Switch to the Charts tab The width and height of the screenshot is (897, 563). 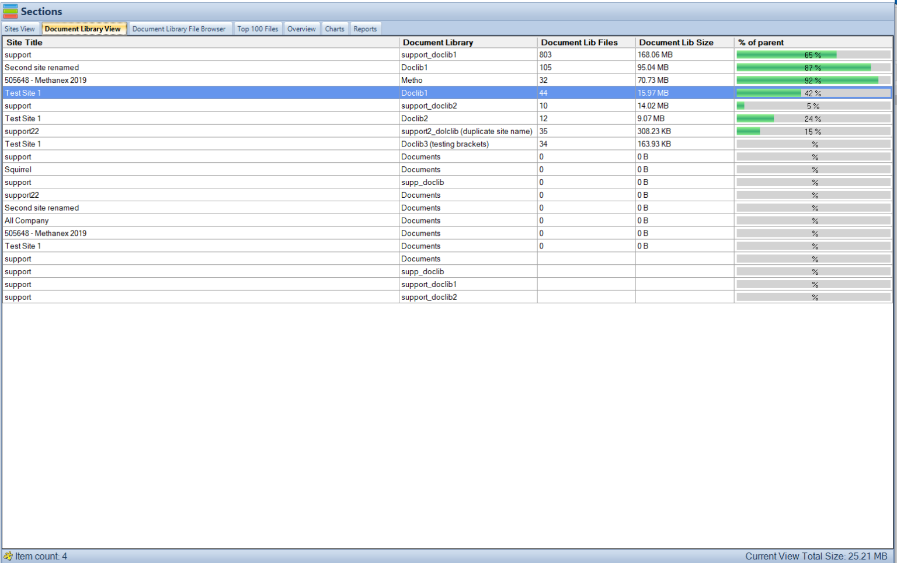pos(335,28)
